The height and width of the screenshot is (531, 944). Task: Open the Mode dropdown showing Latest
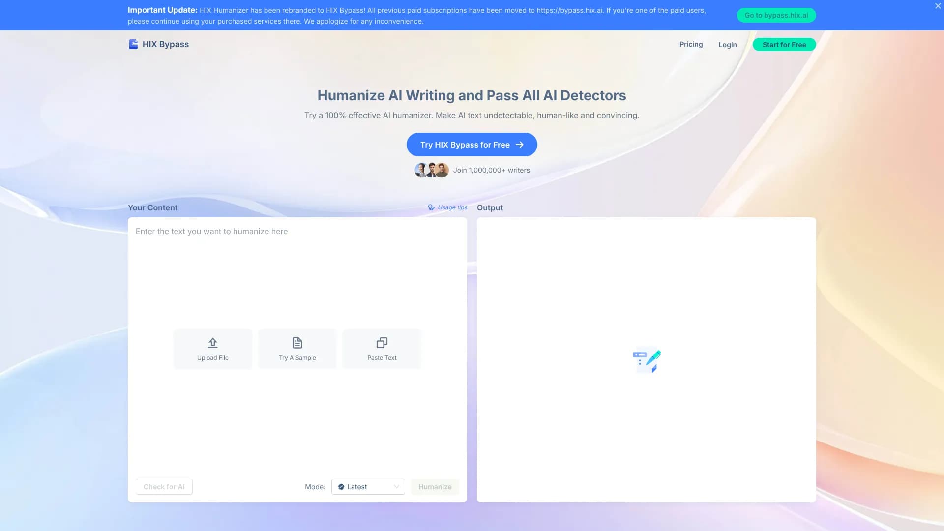click(x=368, y=487)
